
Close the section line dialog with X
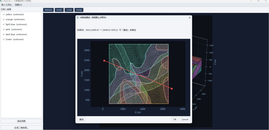(190, 17)
